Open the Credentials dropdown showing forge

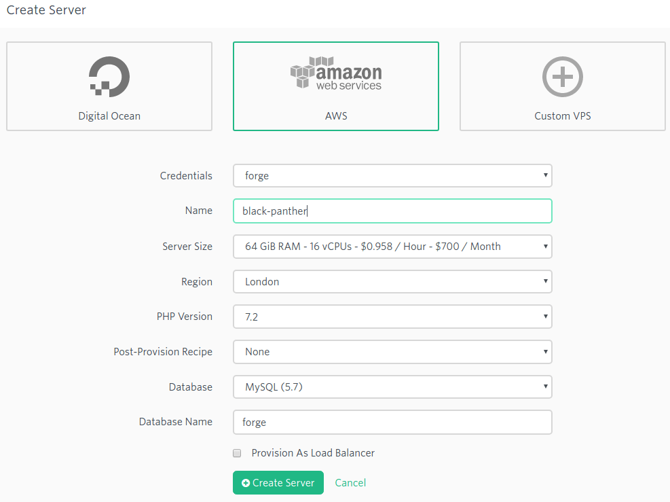pos(392,175)
